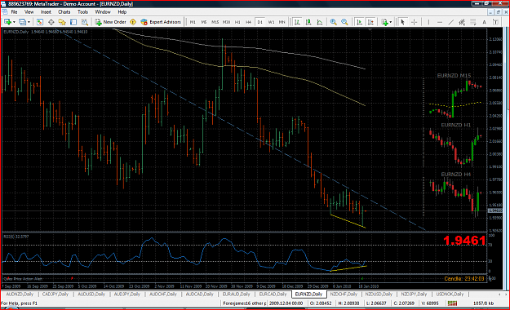Switch to the NZDUSD,Daily chart tab

(x=379, y=294)
